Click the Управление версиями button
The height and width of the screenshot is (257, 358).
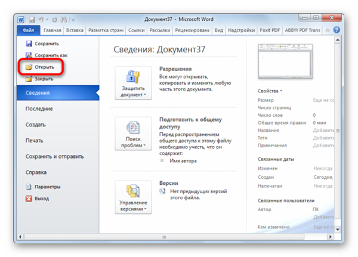coord(133,197)
